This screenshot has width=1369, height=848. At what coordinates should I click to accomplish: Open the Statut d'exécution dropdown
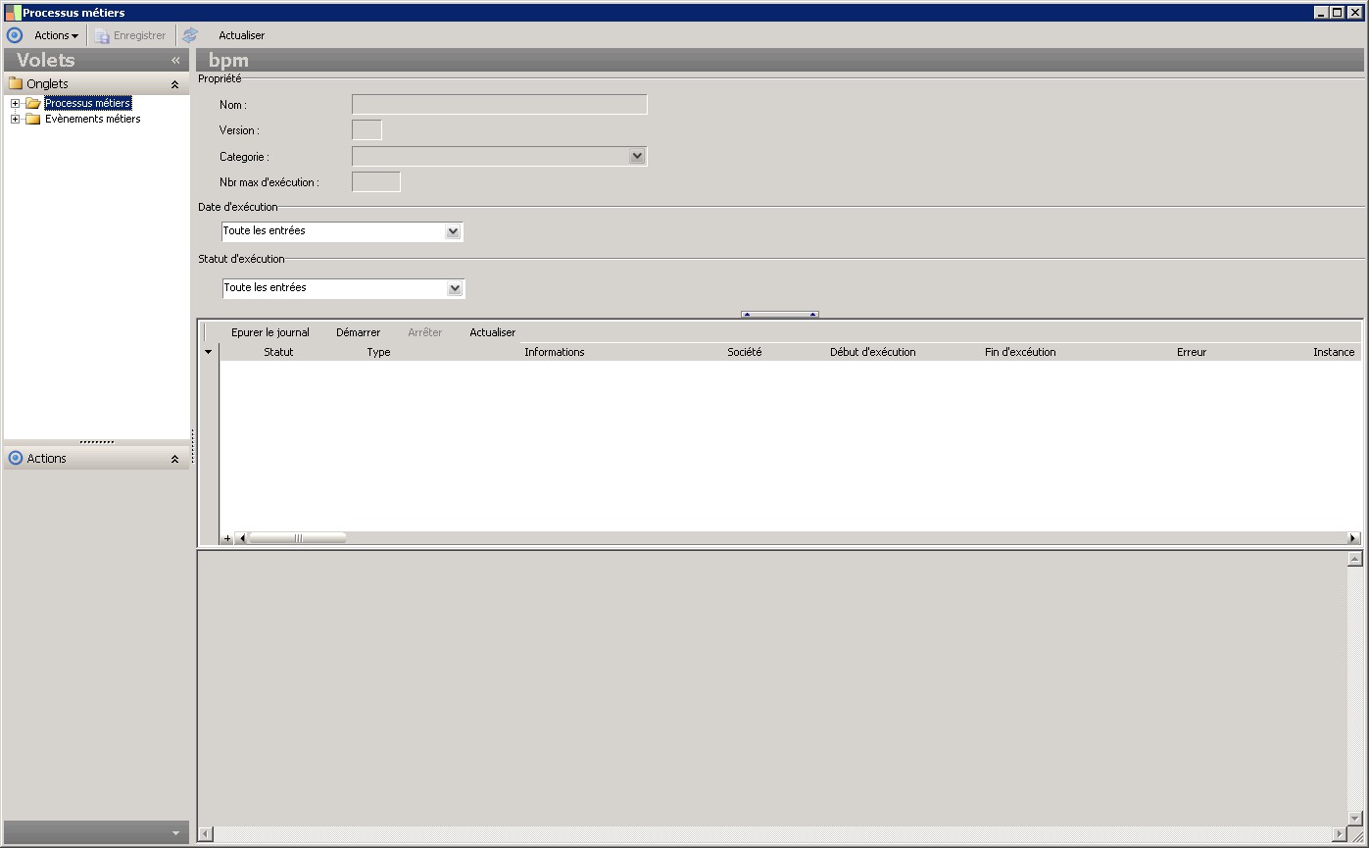(455, 288)
